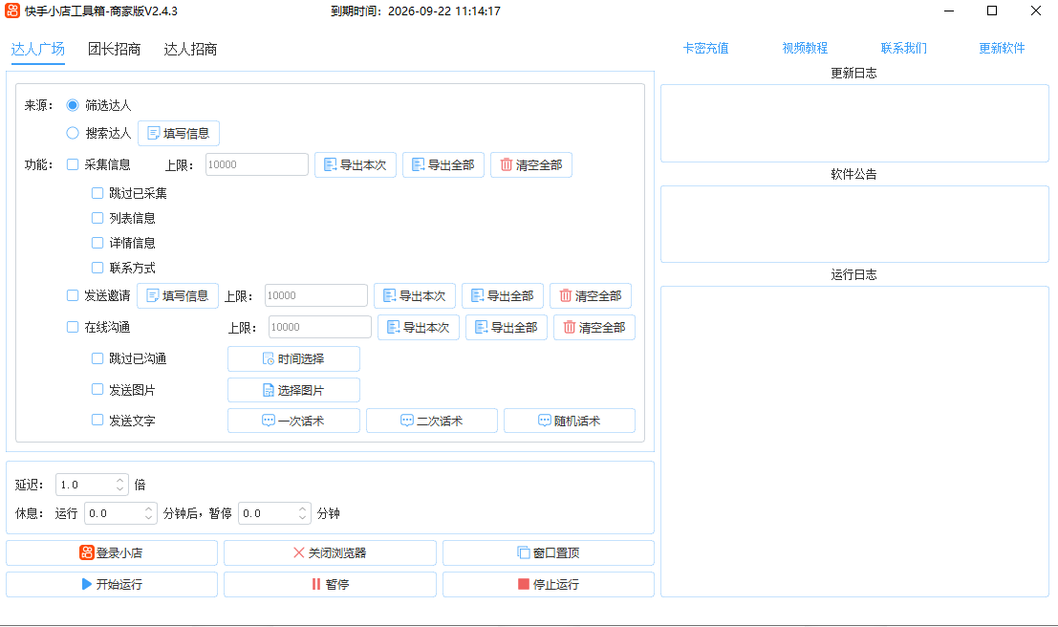
Task: Export this run in 采集信息 row
Action: 356,165
